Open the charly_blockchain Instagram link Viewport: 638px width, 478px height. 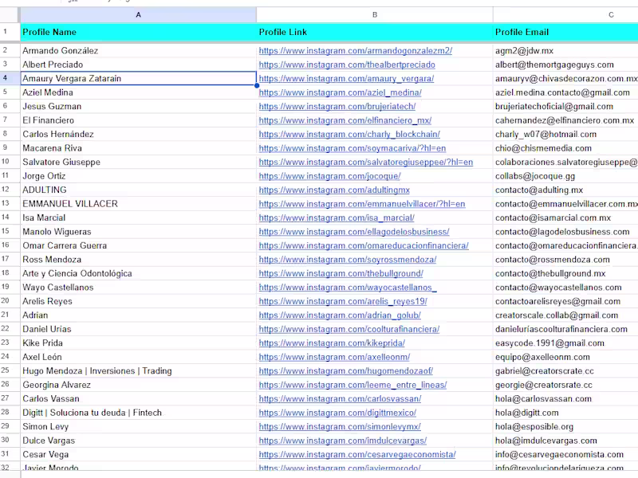pyautogui.click(x=349, y=134)
